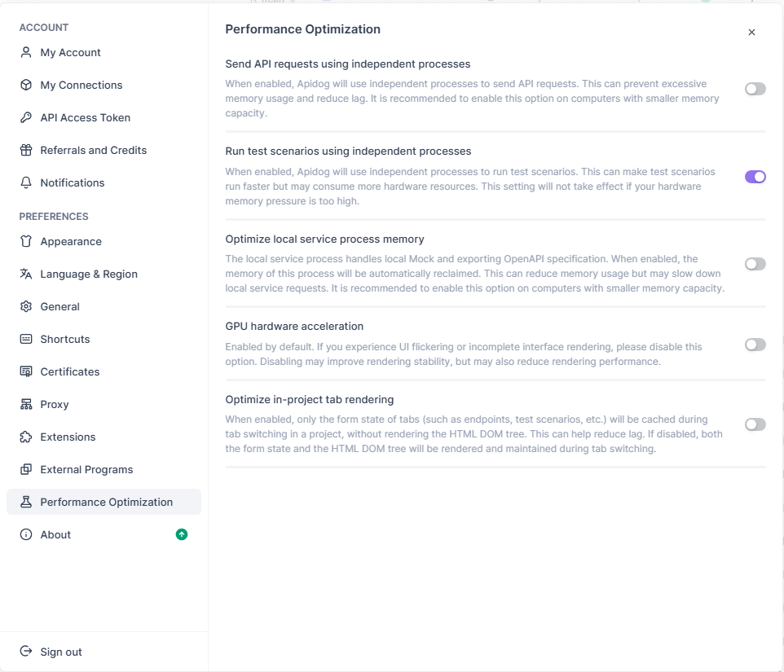Screen dimensions: 784x672
Task: Click the Appearance shirt icon
Action: [x=26, y=241]
